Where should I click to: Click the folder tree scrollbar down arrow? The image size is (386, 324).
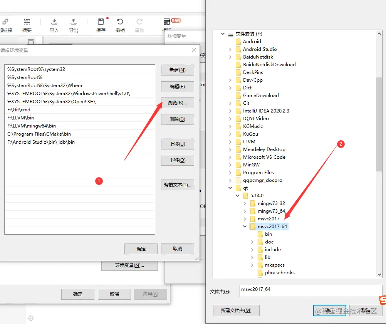(x=379, y=275)
